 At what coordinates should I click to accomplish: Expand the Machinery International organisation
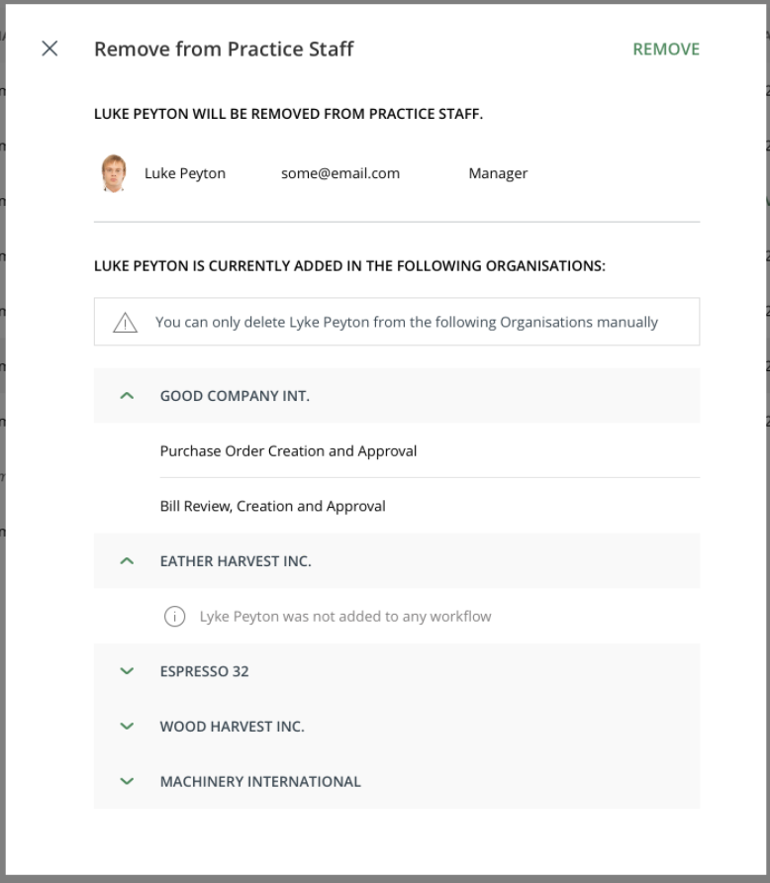pos(126,781)
